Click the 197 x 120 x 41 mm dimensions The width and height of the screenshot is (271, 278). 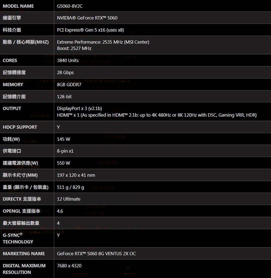76,175
